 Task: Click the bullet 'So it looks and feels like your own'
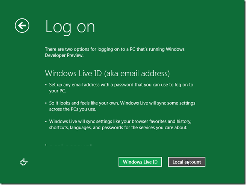[x=122, y=106]
